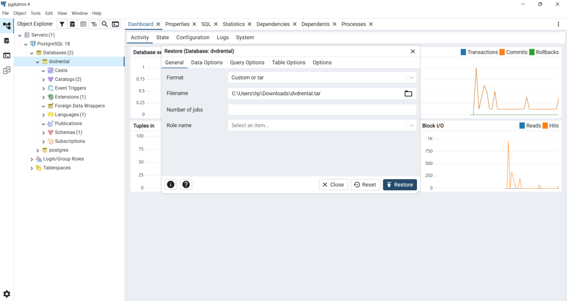
Task: Open the Object Explorer sidebar icon
Action: [7, 25]
